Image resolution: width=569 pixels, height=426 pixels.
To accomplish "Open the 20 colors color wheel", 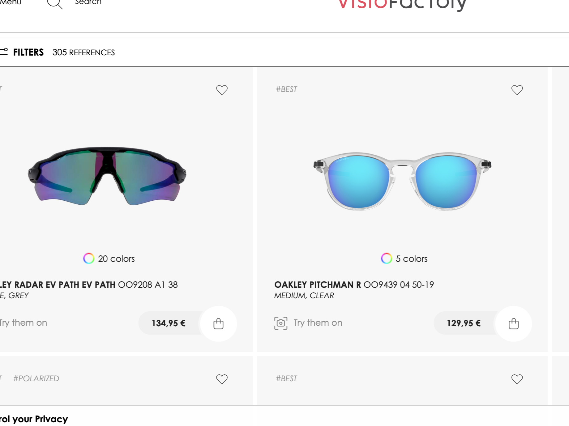I will tap(89, 258).
